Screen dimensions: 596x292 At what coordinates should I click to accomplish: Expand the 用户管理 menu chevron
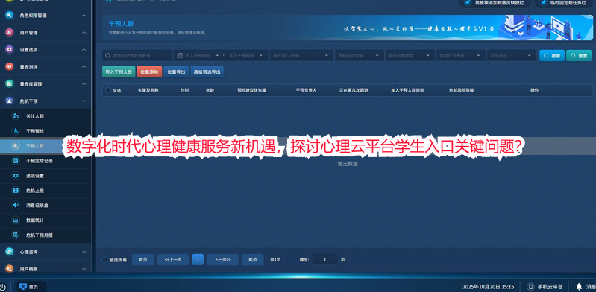point(84,33)
